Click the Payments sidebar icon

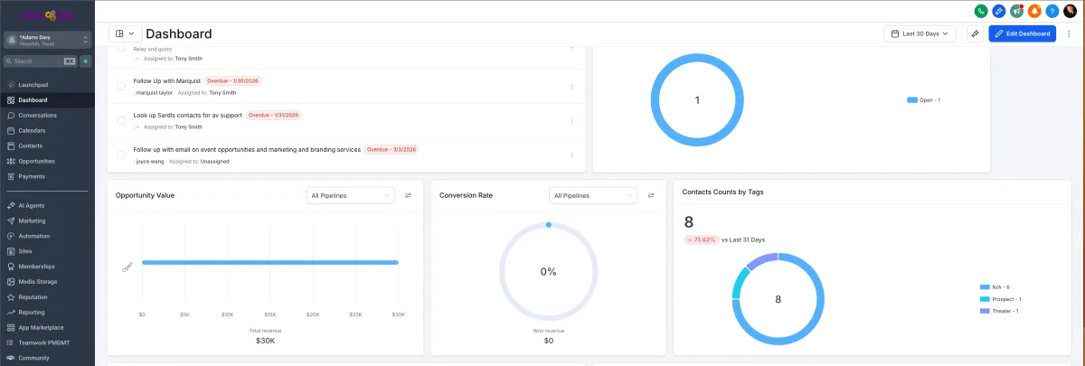[11, 176]
